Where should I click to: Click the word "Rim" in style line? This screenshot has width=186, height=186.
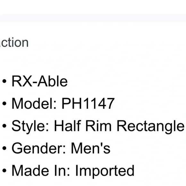98,126
